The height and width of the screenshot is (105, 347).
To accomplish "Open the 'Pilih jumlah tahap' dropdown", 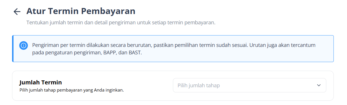I will tap(249, 85).
